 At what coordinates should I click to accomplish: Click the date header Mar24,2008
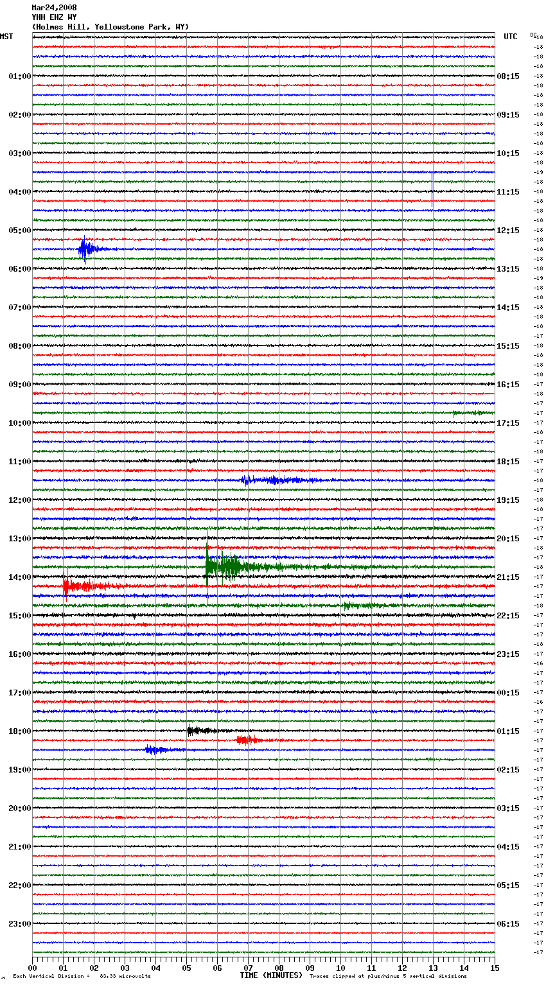click(x=54, y=8)
